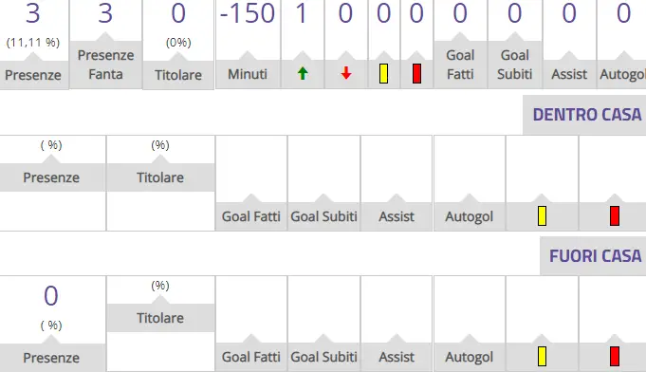Click the Presenze Fanta label
This screenshot has height=372, width=646.
pyautogui.click(x=105, y=65)
